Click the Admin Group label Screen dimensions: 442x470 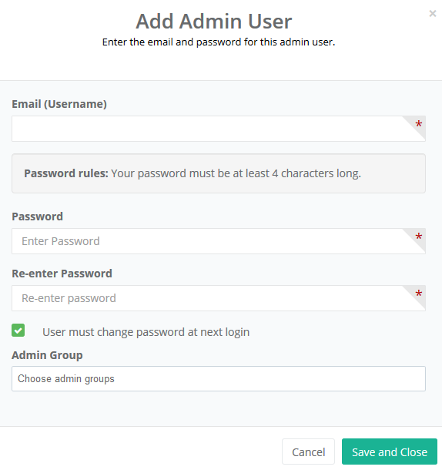pyautogui.click(x=47, y=355)
